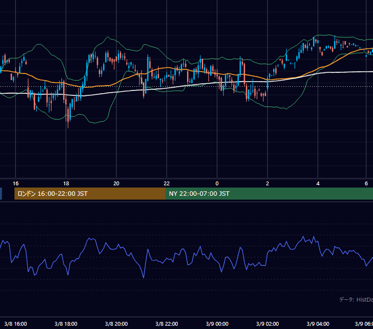Click the 3/8 18:00 axis label
The image size is (373, 329).
click(x=66, y=324)
